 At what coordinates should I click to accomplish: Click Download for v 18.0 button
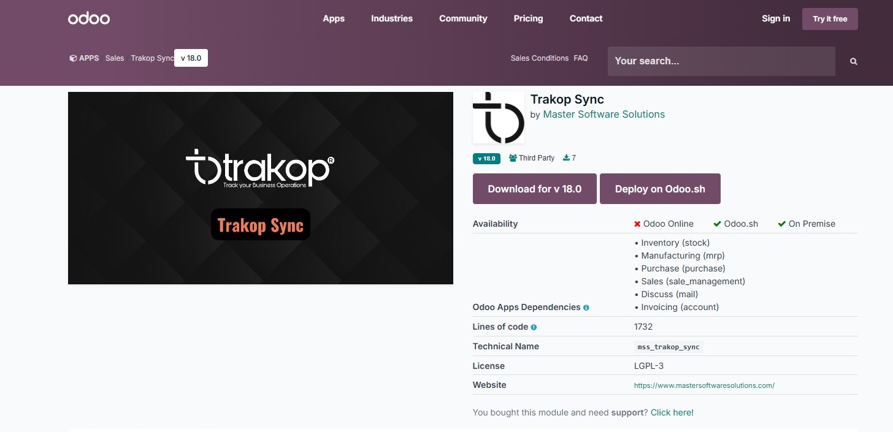(x=535, y=189)
